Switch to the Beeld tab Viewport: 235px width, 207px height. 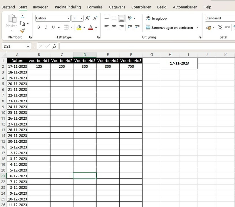tap(162, 7)
